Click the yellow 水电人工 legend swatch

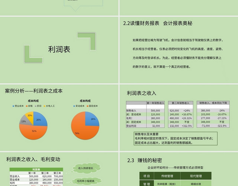[x=45, y=106]
